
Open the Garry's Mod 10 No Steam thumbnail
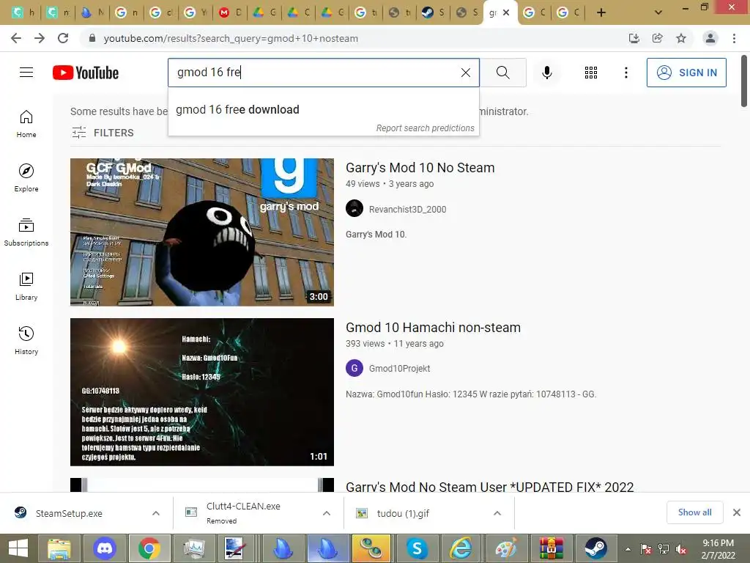pos(202,232)
